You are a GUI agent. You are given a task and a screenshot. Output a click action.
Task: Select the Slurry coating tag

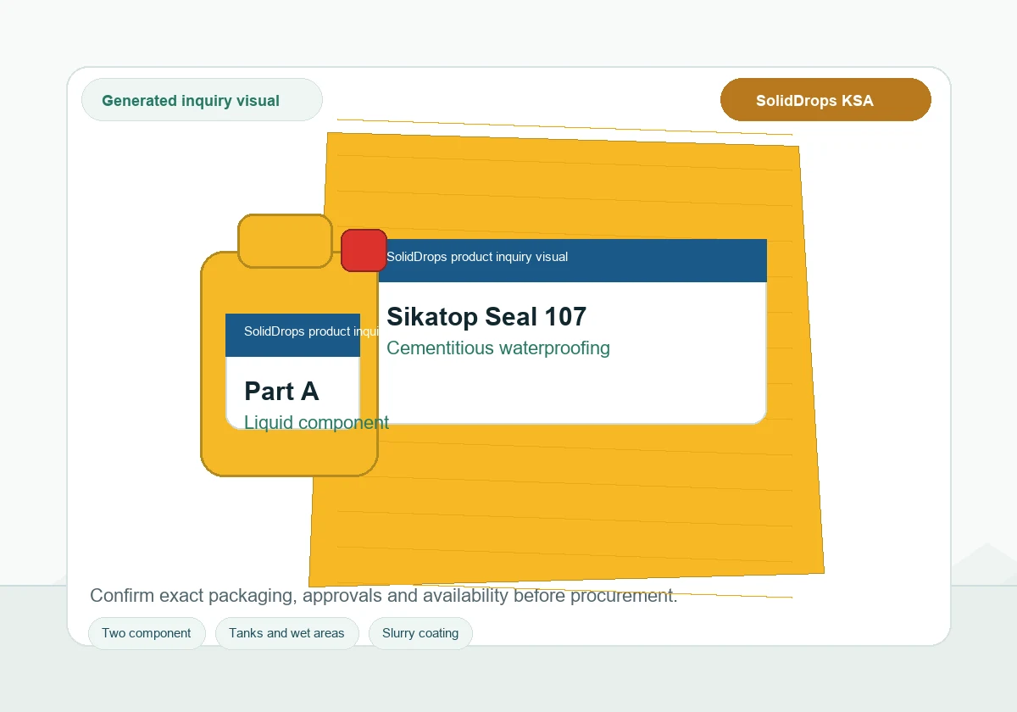(x=420, y=633)
